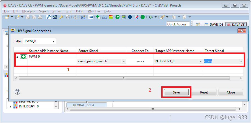
Task: Open the Project menu
Action: coord(57,11)
